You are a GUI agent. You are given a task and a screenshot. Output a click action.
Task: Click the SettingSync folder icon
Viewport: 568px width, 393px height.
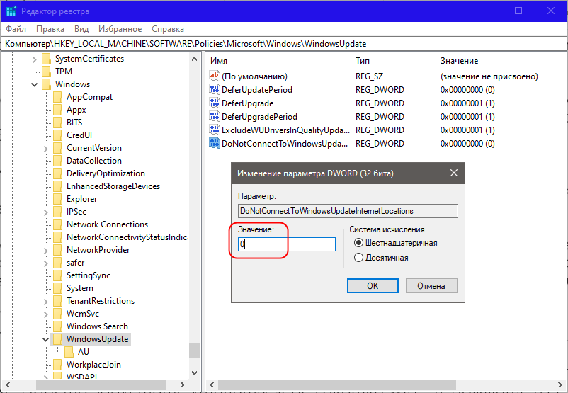click(x=57, y=275)
